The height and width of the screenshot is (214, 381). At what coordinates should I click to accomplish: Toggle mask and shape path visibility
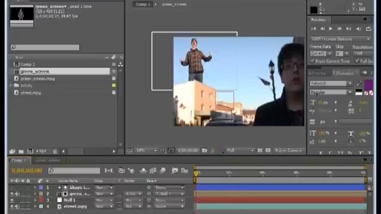171,150
